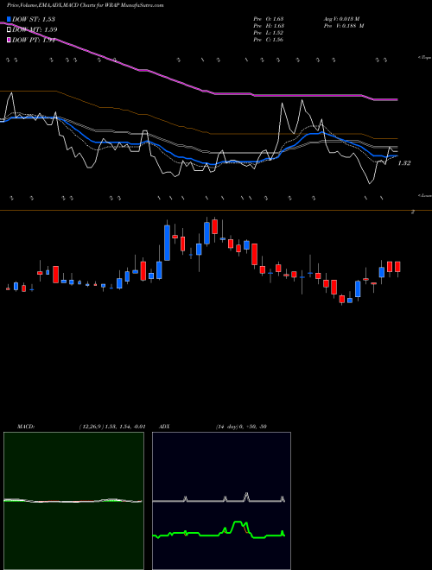Click the 'Pre H: 1.63' value
This screenshot has width=432, height=570.
(269, 26)
